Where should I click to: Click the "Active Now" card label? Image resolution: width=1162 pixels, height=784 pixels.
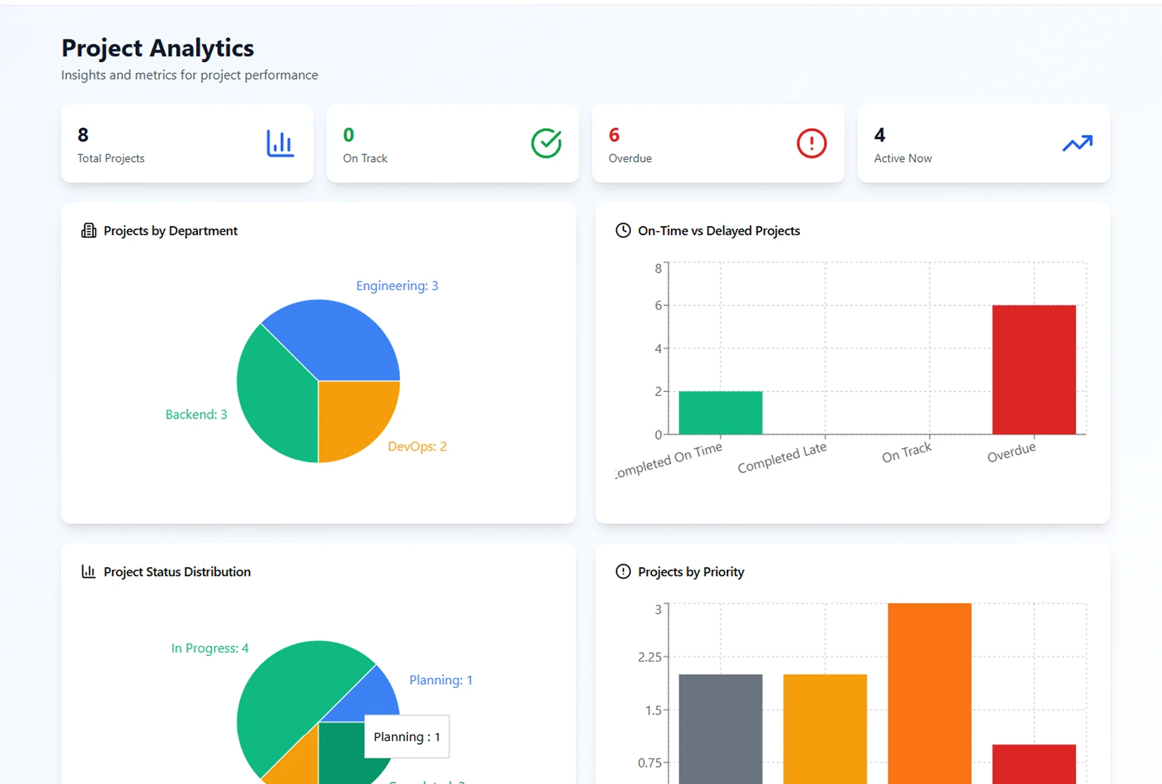903,158
